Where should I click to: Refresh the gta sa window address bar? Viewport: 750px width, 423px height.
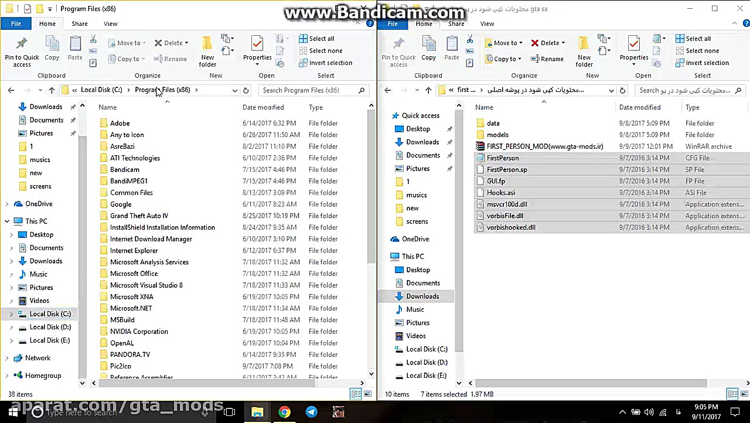tap(623, 90)
